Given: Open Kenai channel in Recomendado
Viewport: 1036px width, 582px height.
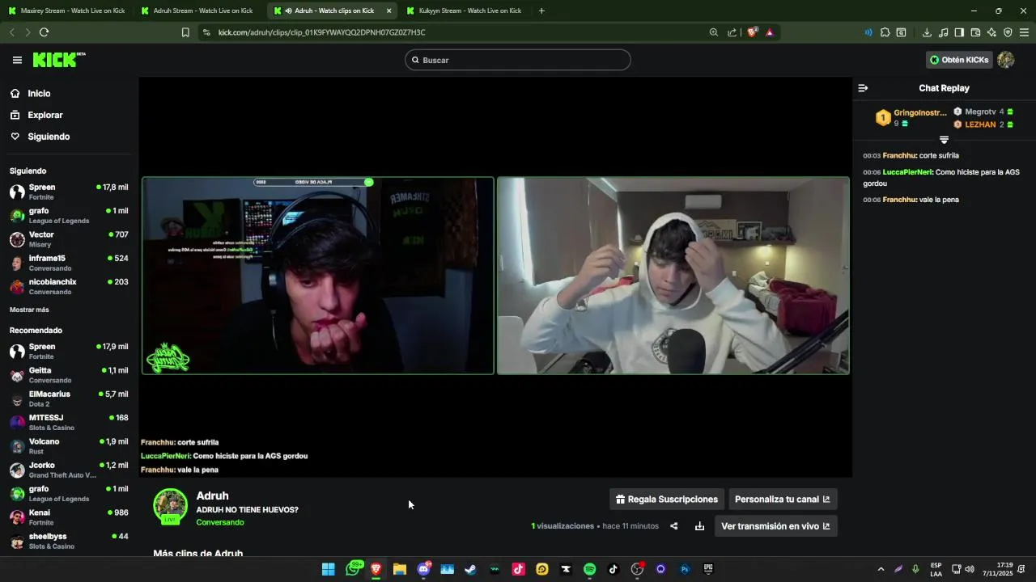Looking at the screenshot, I should point(69,517).
